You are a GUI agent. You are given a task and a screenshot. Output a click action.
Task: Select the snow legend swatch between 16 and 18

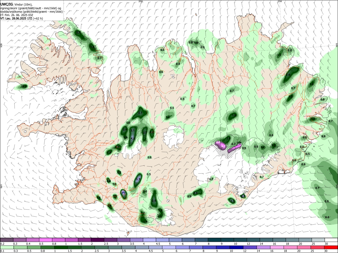(x=279, y=240)
